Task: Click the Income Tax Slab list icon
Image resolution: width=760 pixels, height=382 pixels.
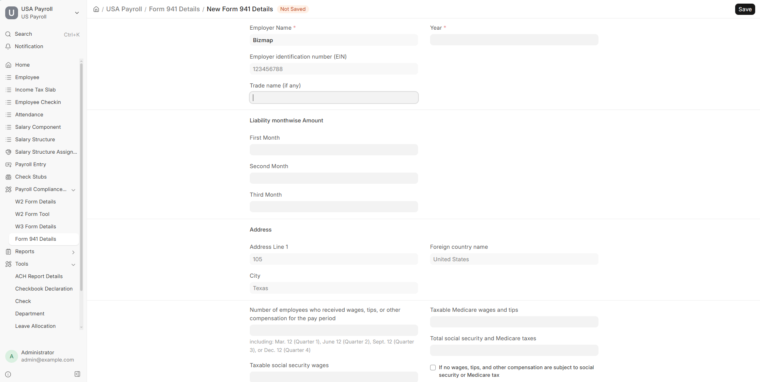Action: 8,90
